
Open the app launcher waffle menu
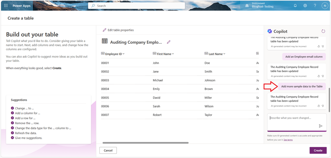[6, 6]
